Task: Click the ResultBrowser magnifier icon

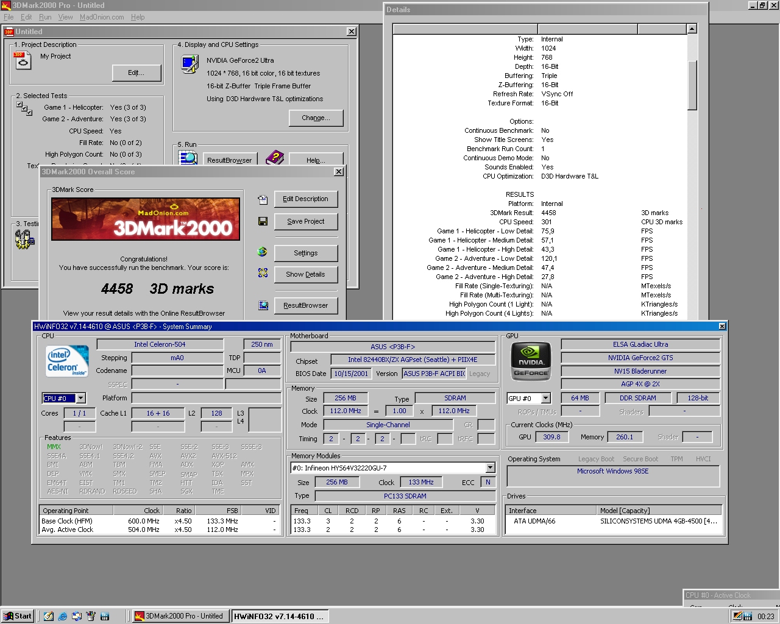Action: point(262,305)
